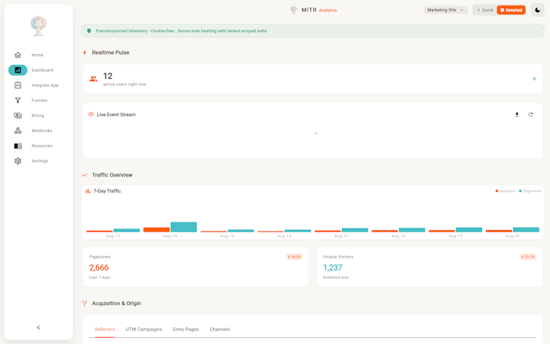Open the Settings gear icon
The height and width of the screenshot is (344, 550).
[18, 161]
